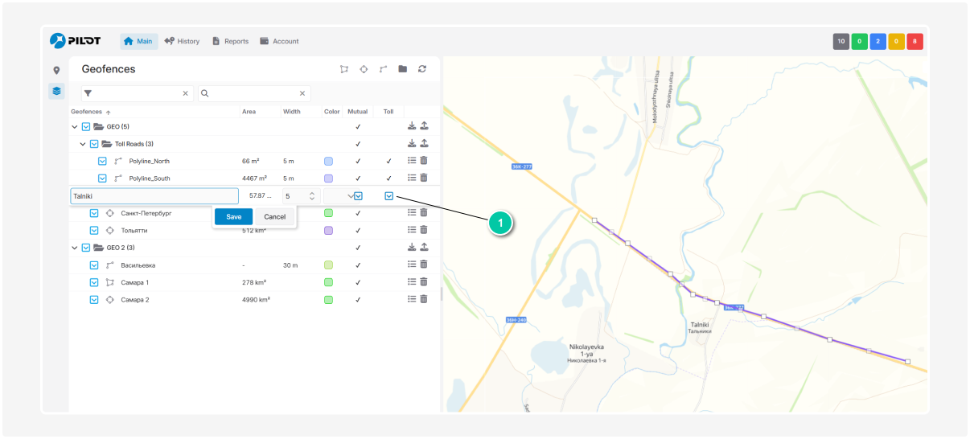Collapse the GEO (5) group
970x439 pixels.
(x=75, y=126)
